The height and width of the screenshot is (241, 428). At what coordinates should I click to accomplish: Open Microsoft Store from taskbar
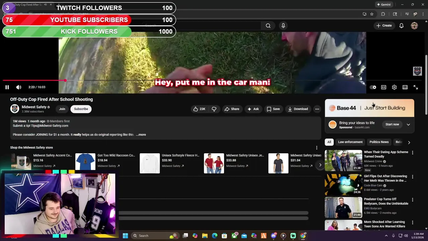coord(224,236)
